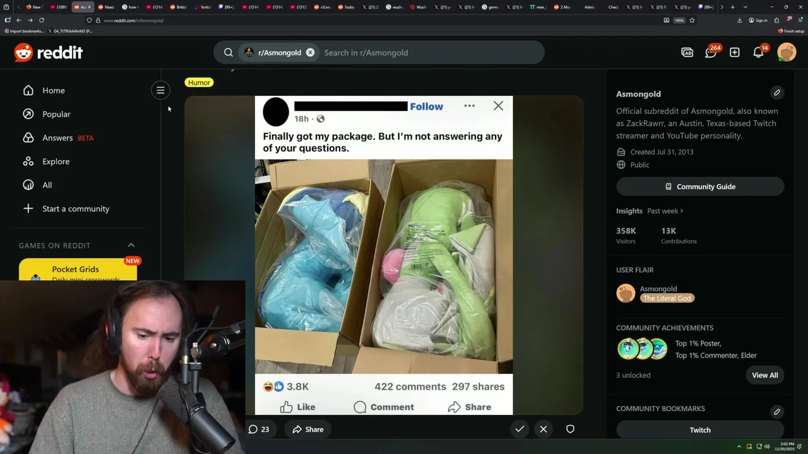The height and width of the screenshot is (454, 808).
Task: Open the Community Guide button
Action: coord(700,187)
